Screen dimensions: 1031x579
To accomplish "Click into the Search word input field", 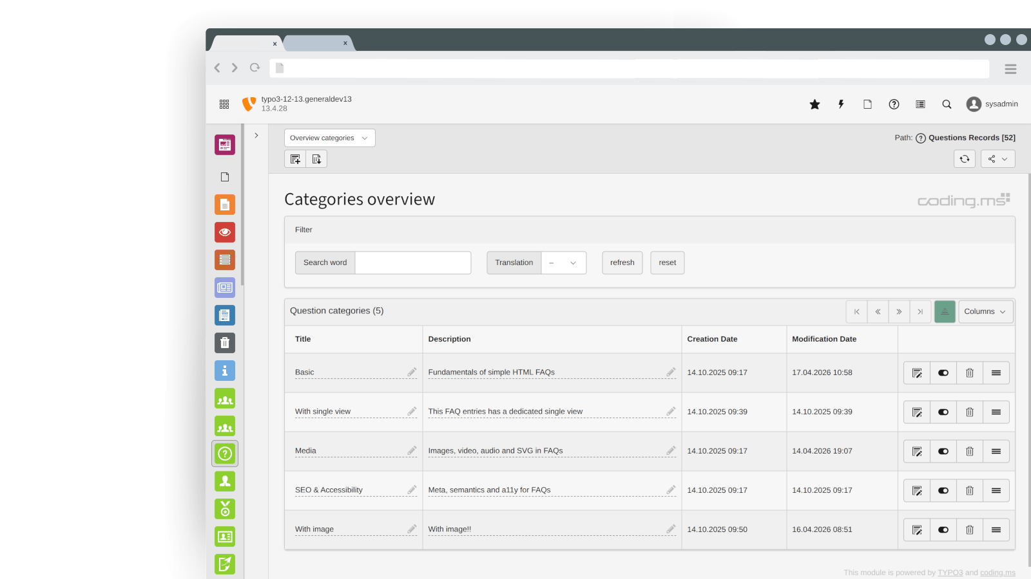I will [x=413, y=262].
